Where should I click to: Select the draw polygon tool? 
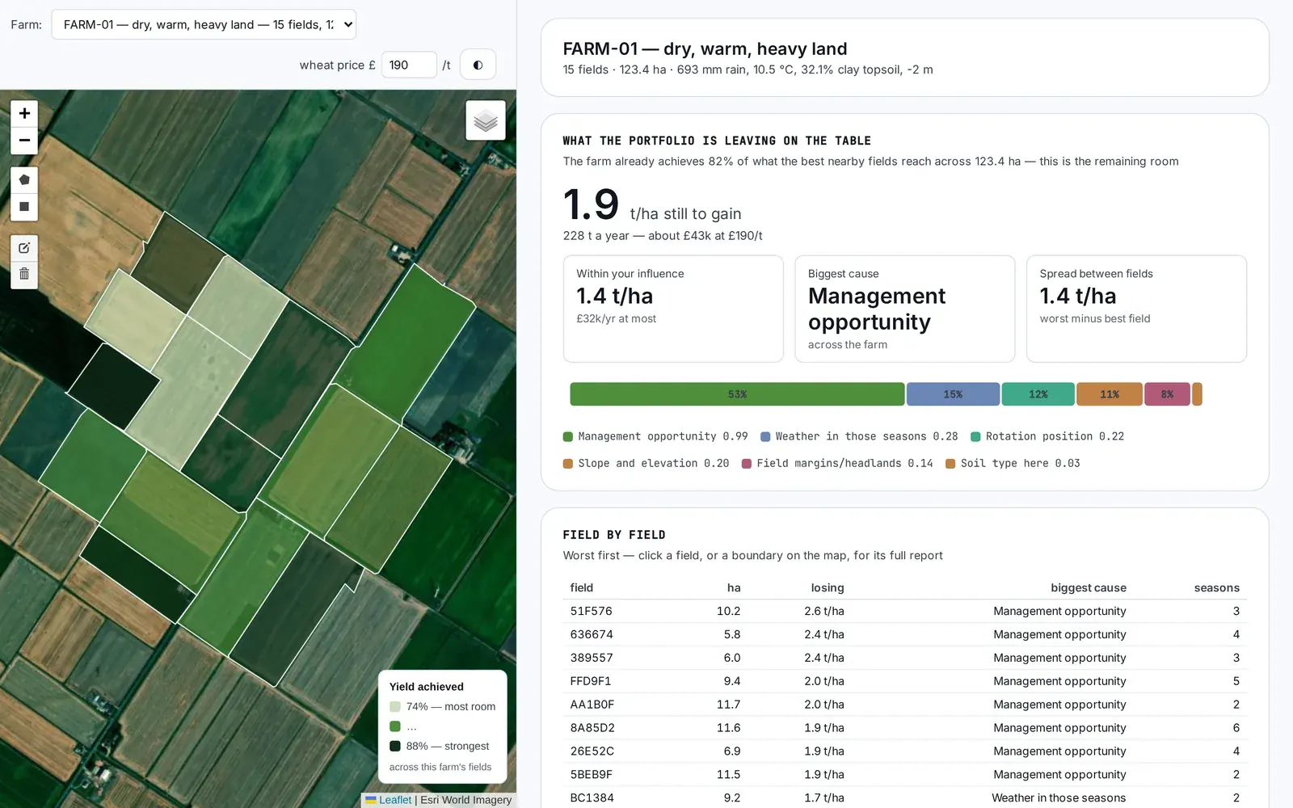24,180
